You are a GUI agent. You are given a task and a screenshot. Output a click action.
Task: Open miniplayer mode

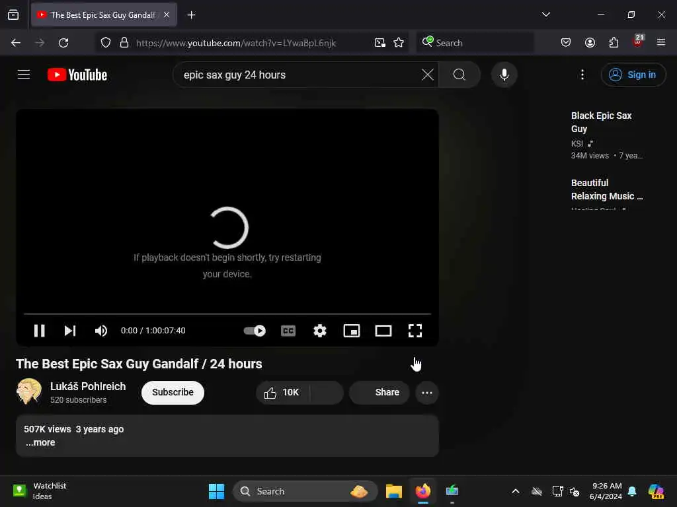click(352, 331)
